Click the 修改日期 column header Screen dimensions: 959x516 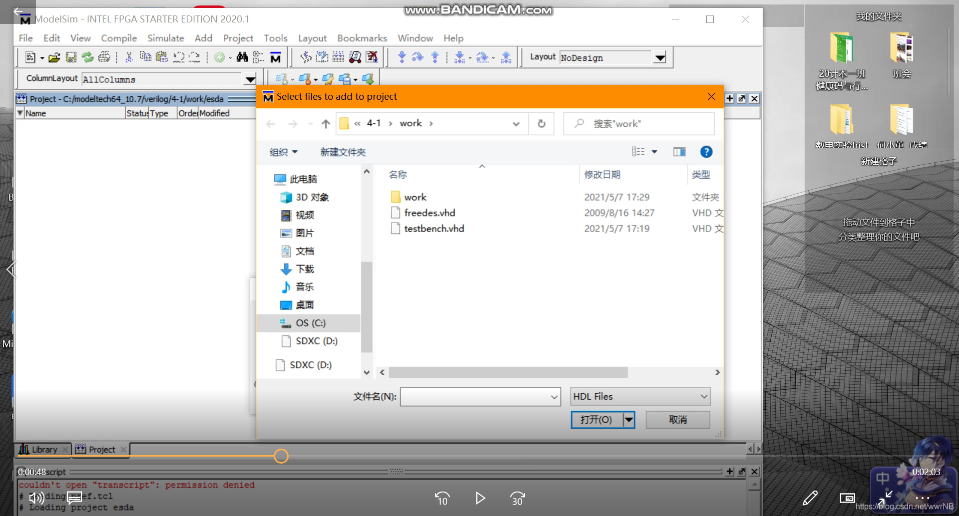(x=602, y=175)
